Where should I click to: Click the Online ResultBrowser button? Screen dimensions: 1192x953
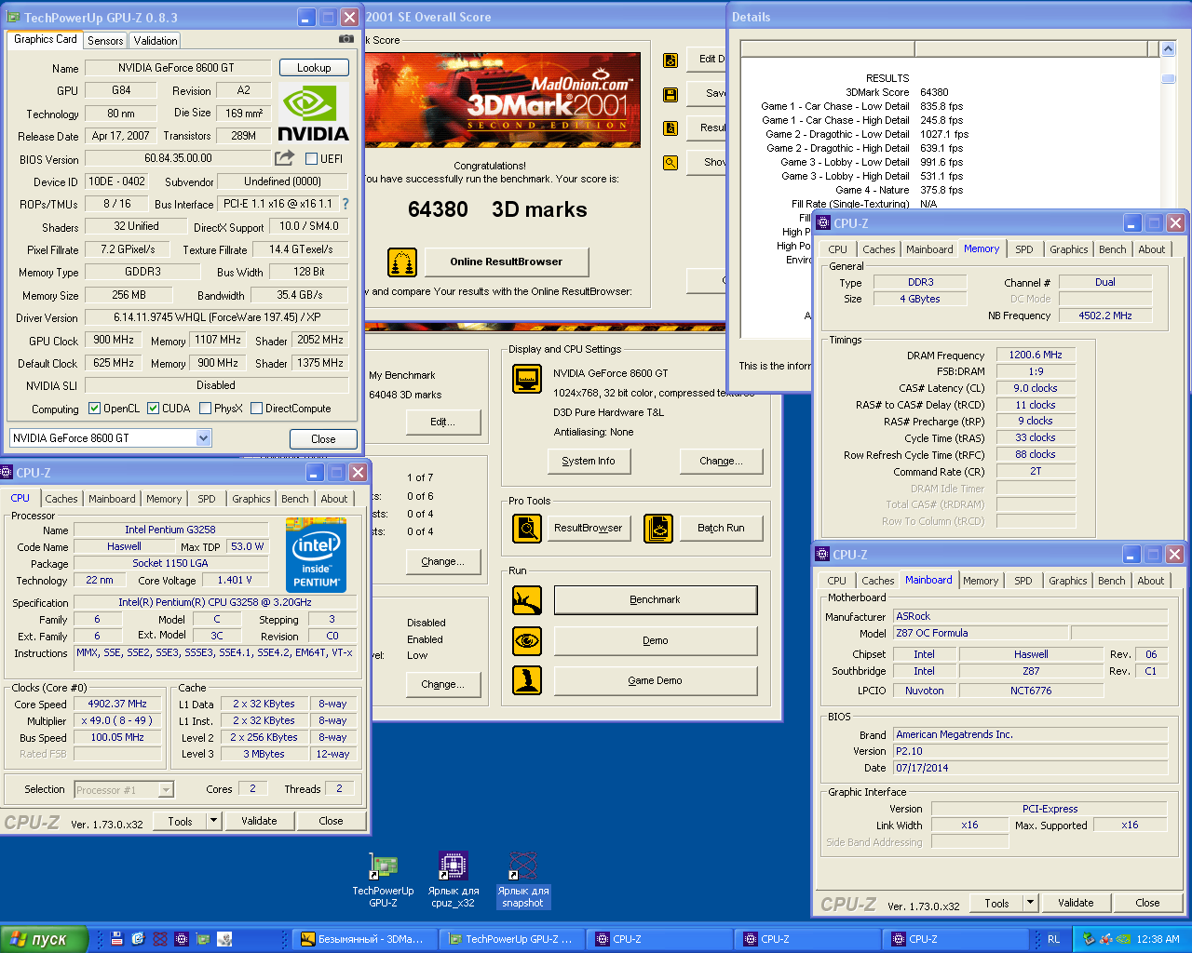click(x=507, y=262)
